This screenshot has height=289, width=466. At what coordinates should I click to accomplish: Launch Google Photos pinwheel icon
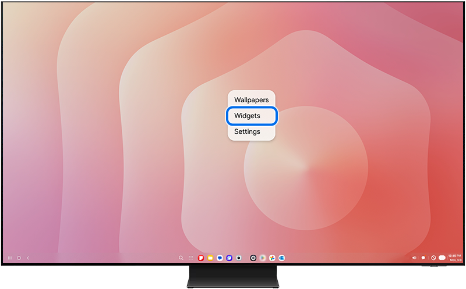tap(272, 258)
